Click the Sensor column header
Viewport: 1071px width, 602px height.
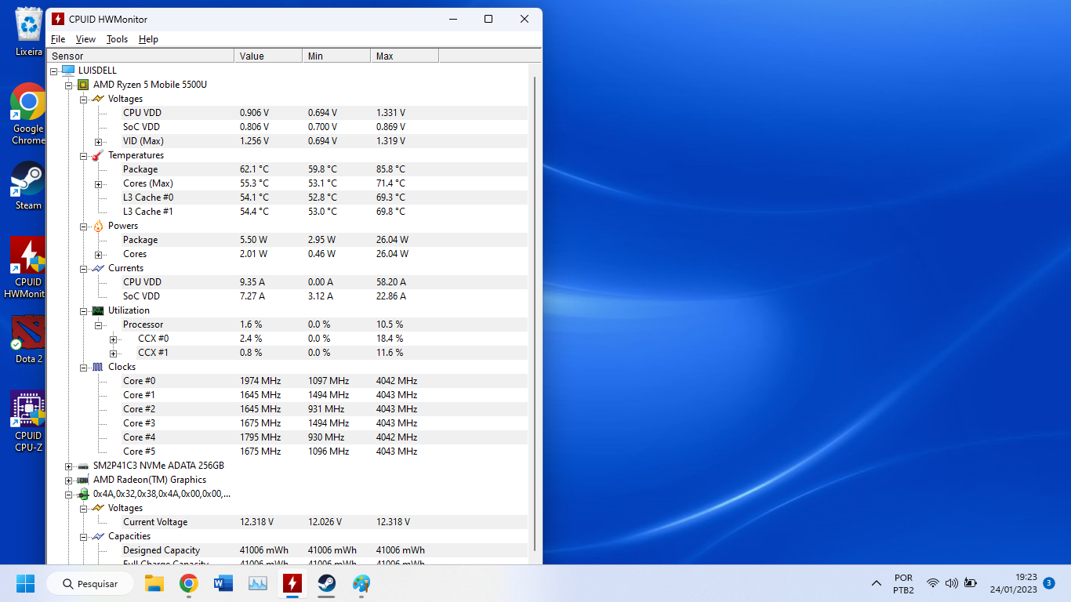coord(140,56)
